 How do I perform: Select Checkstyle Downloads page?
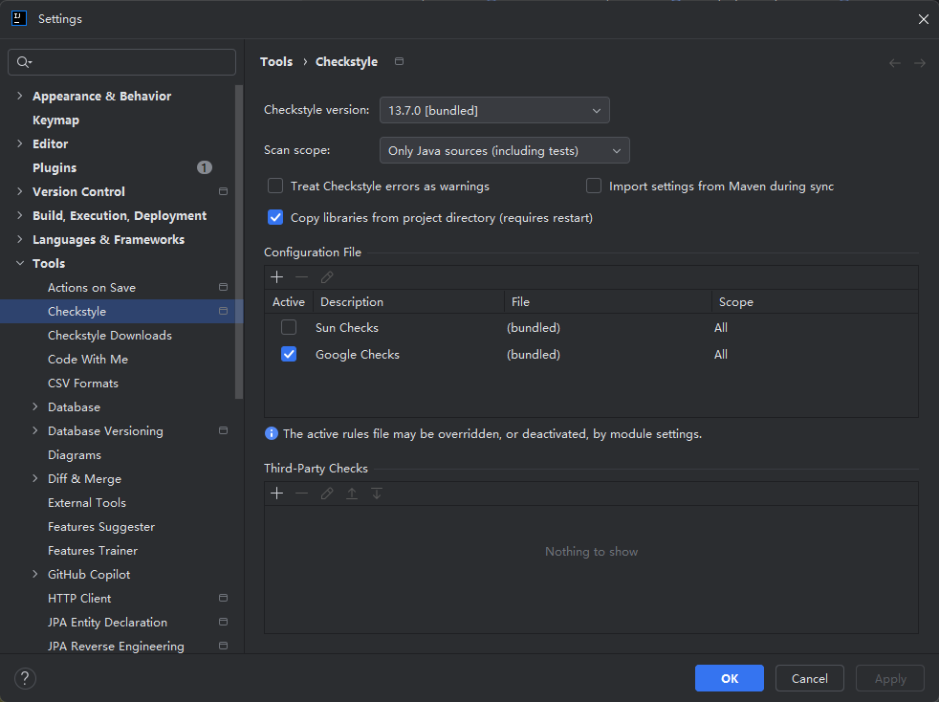[x=110, y=336]
